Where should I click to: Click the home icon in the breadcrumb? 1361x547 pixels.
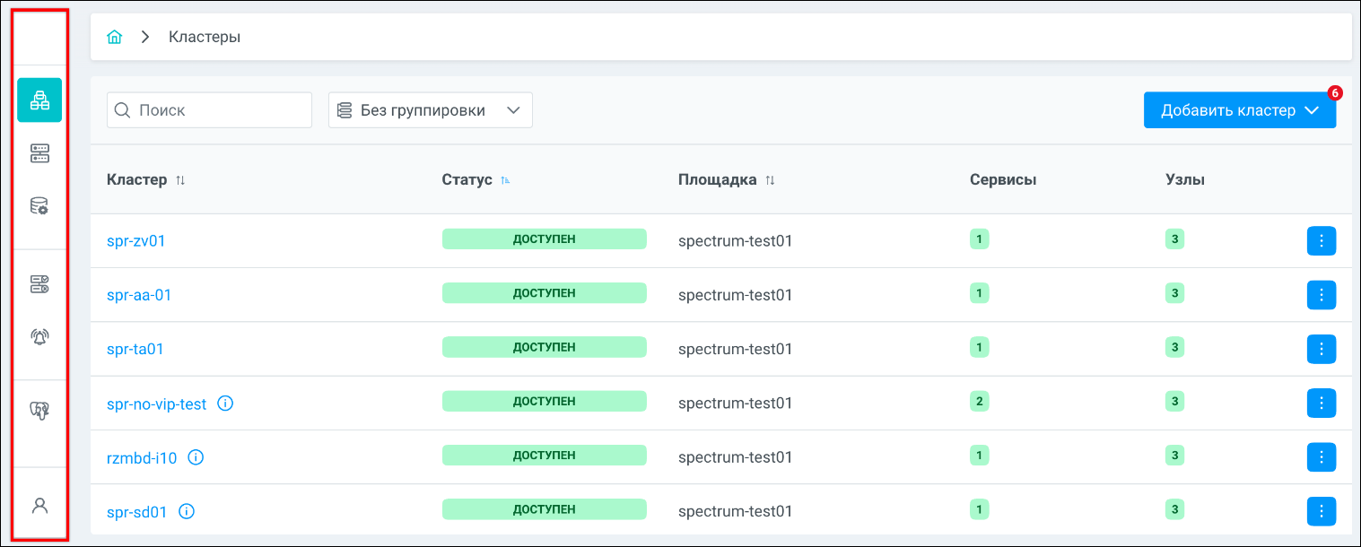114,37
